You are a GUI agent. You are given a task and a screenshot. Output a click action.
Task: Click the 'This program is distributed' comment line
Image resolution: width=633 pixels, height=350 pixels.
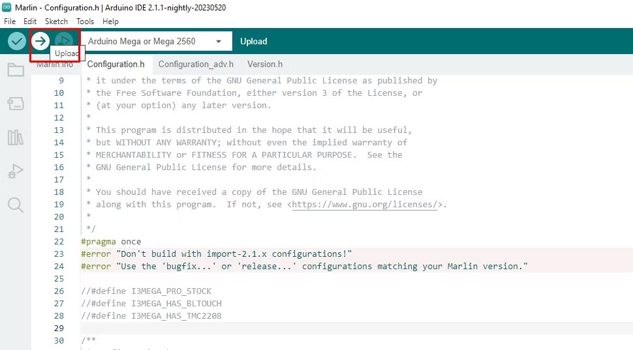pyautogui.click(x=249, y=130)
